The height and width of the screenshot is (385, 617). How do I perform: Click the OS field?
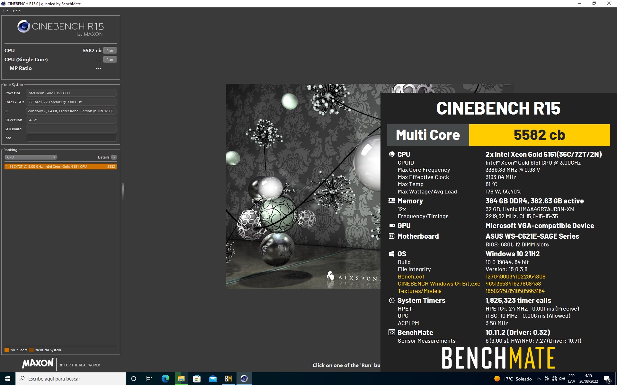(x=71, y=111)
